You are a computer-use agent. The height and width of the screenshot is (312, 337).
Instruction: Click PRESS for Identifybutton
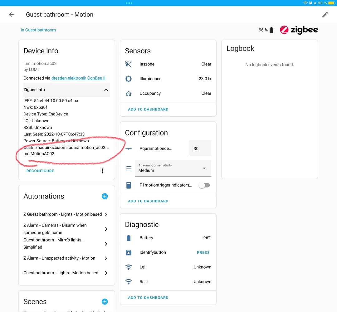pyautogui.click(x=203, y=252)
